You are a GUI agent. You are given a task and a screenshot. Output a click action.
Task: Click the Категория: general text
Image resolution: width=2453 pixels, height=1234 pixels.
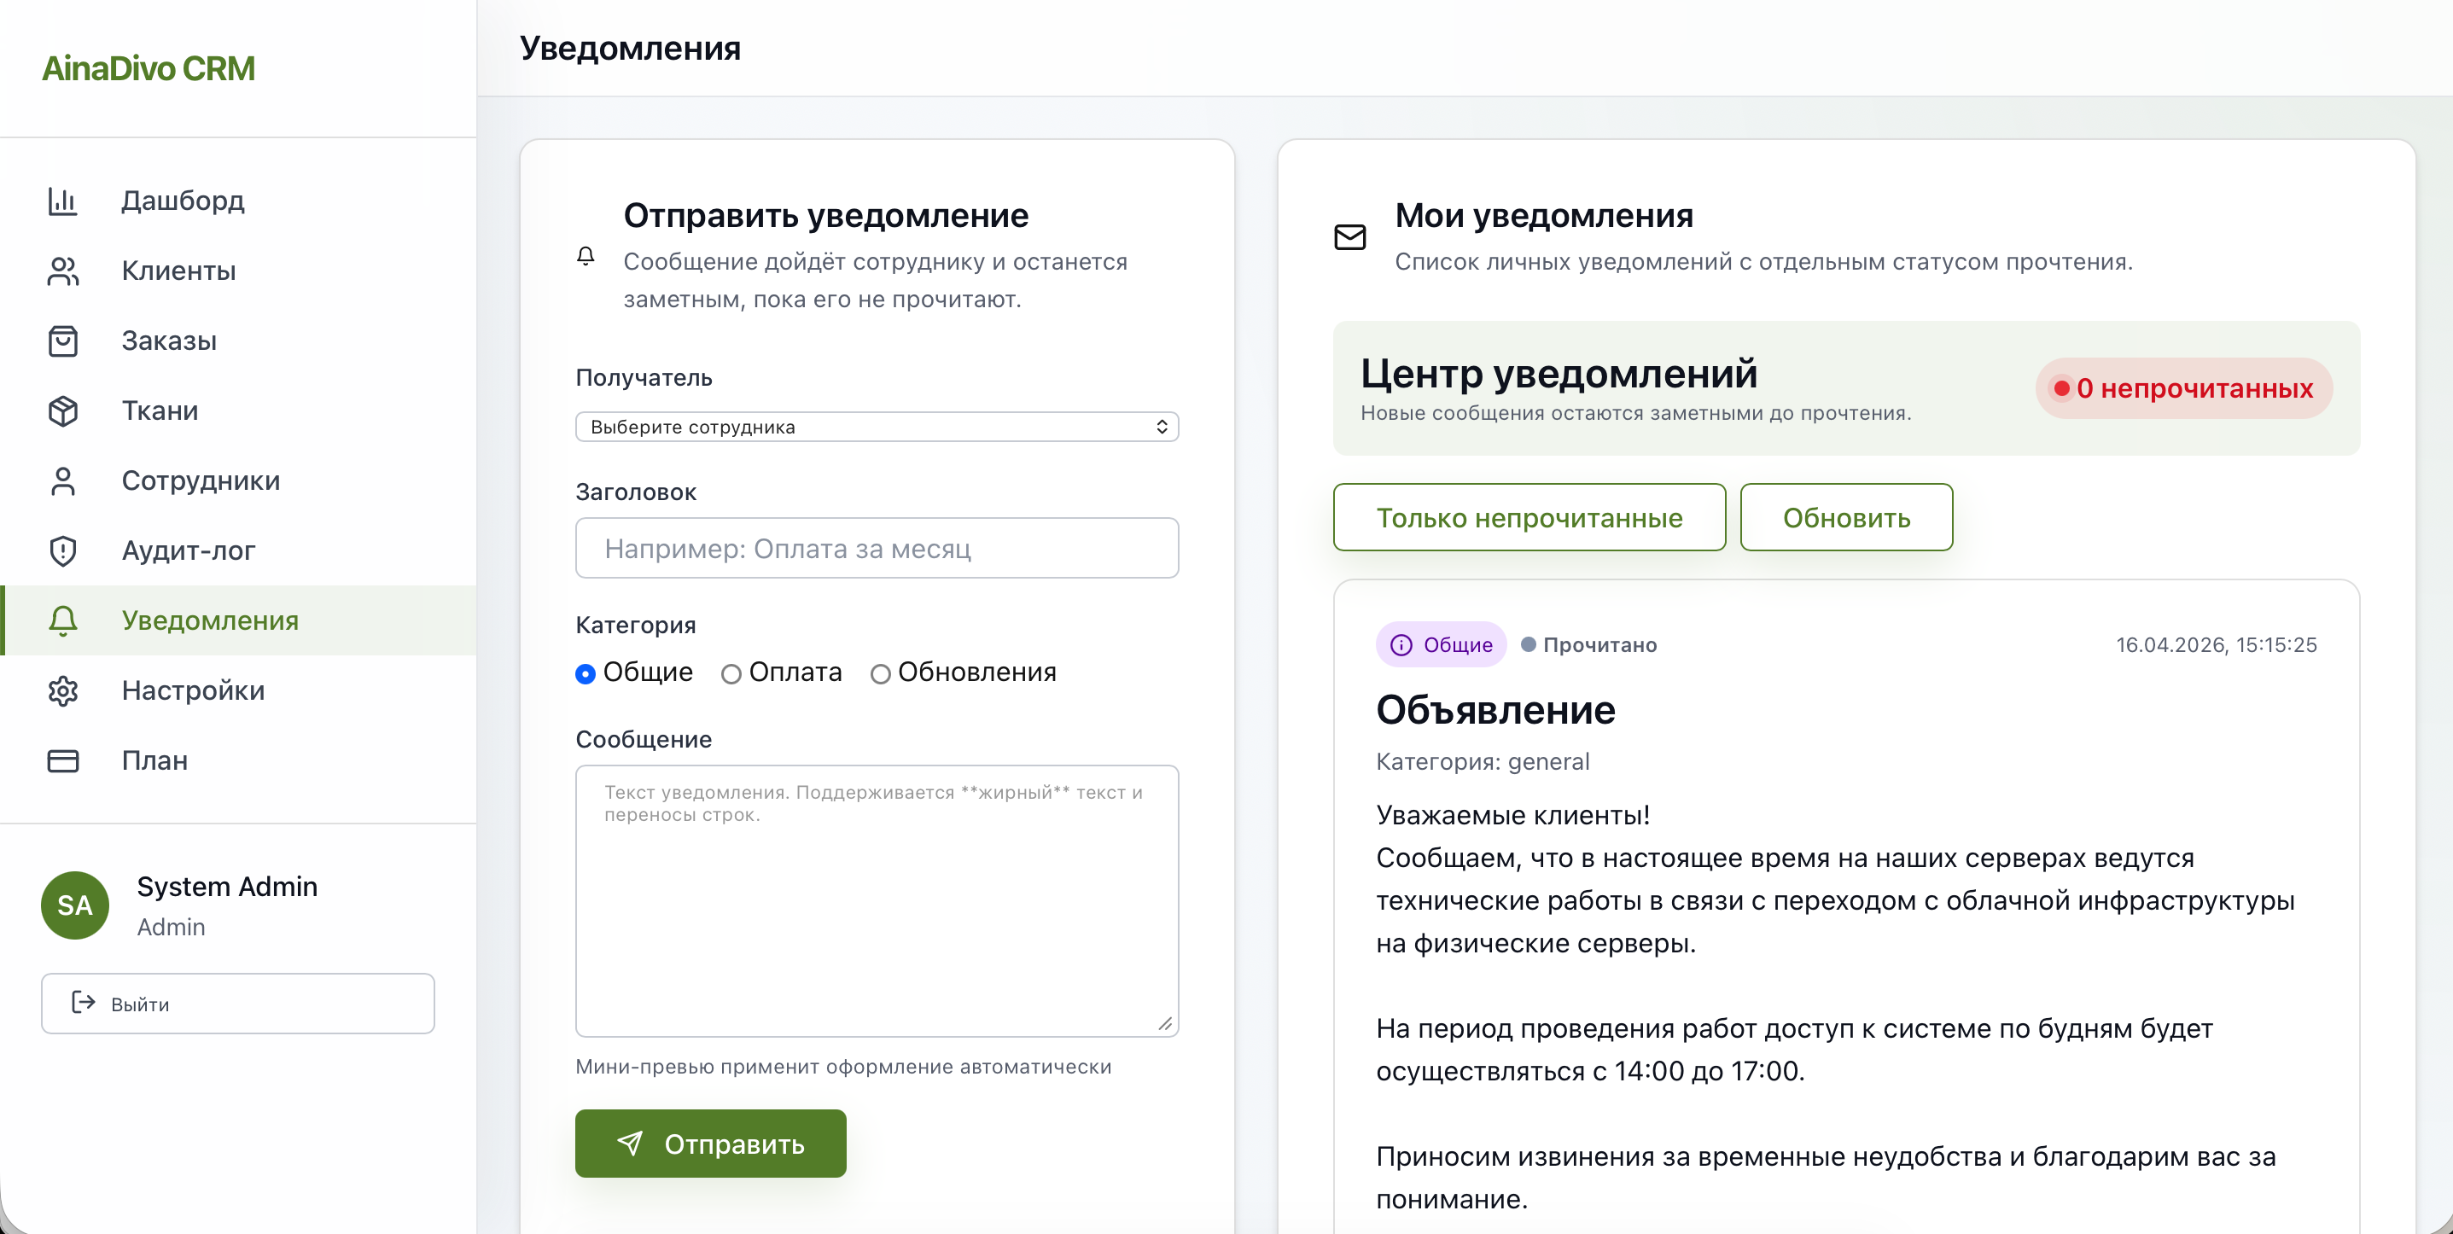[1482, 762]
